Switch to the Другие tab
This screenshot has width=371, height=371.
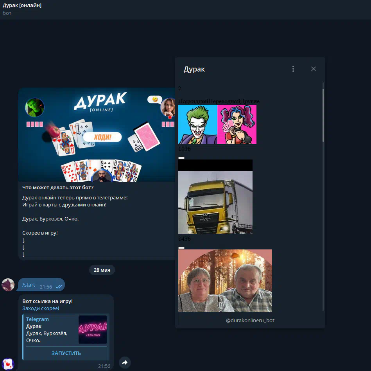click(250, 101)
